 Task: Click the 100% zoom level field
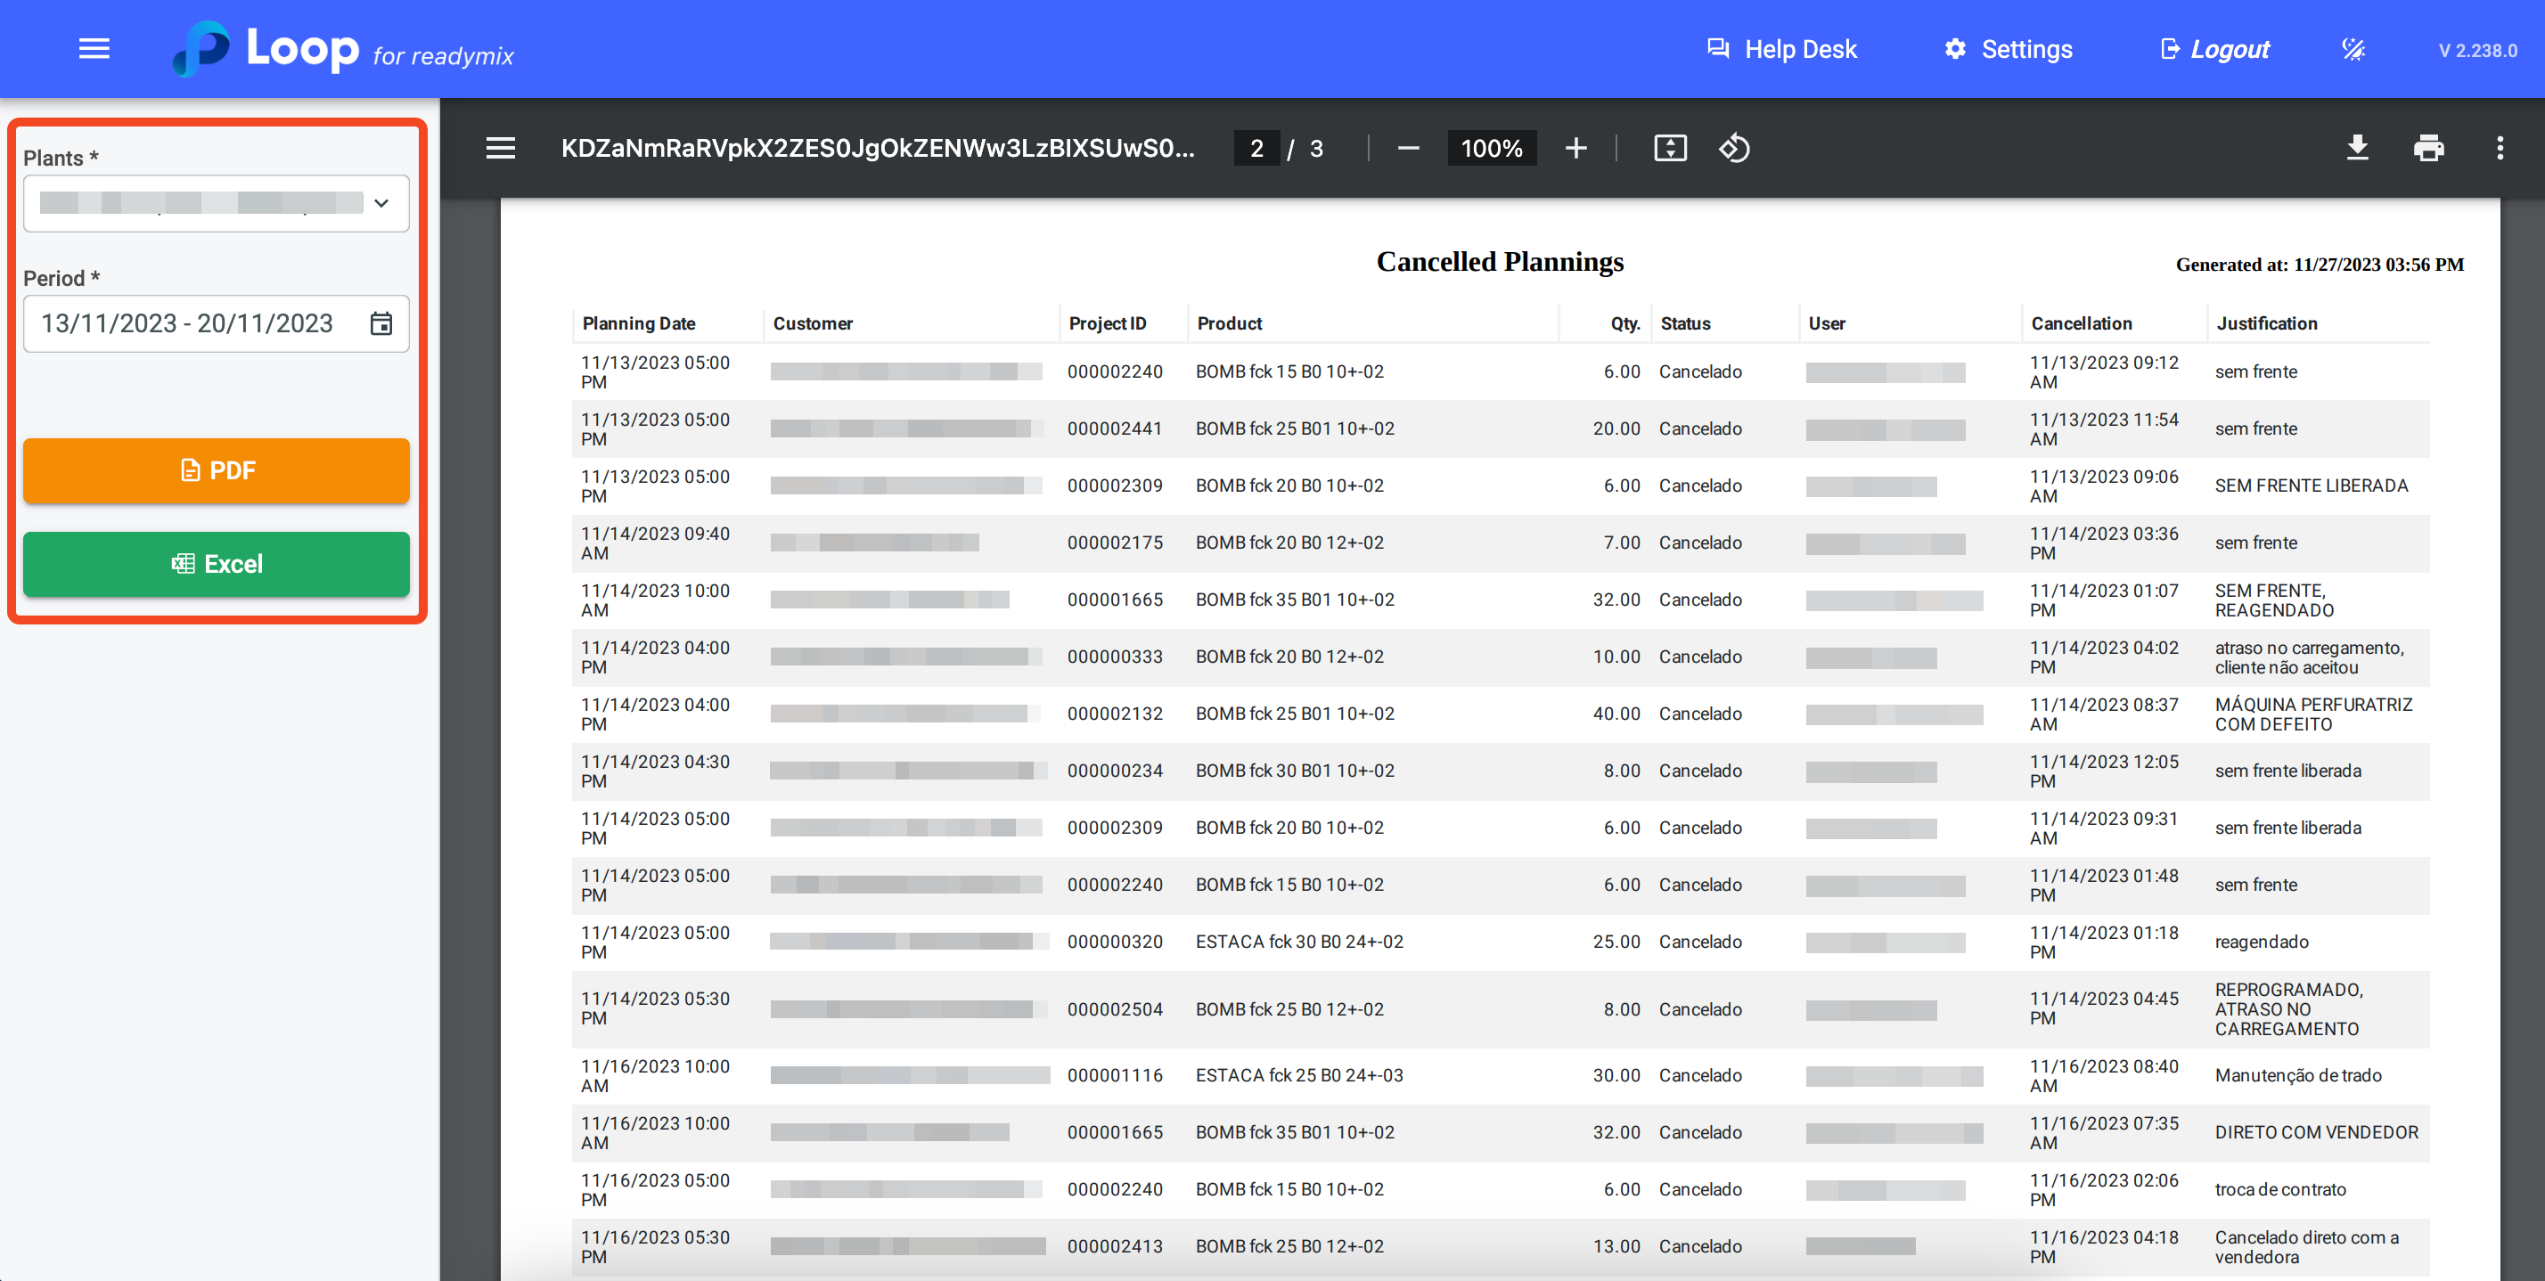click(x=1491, y=148)
